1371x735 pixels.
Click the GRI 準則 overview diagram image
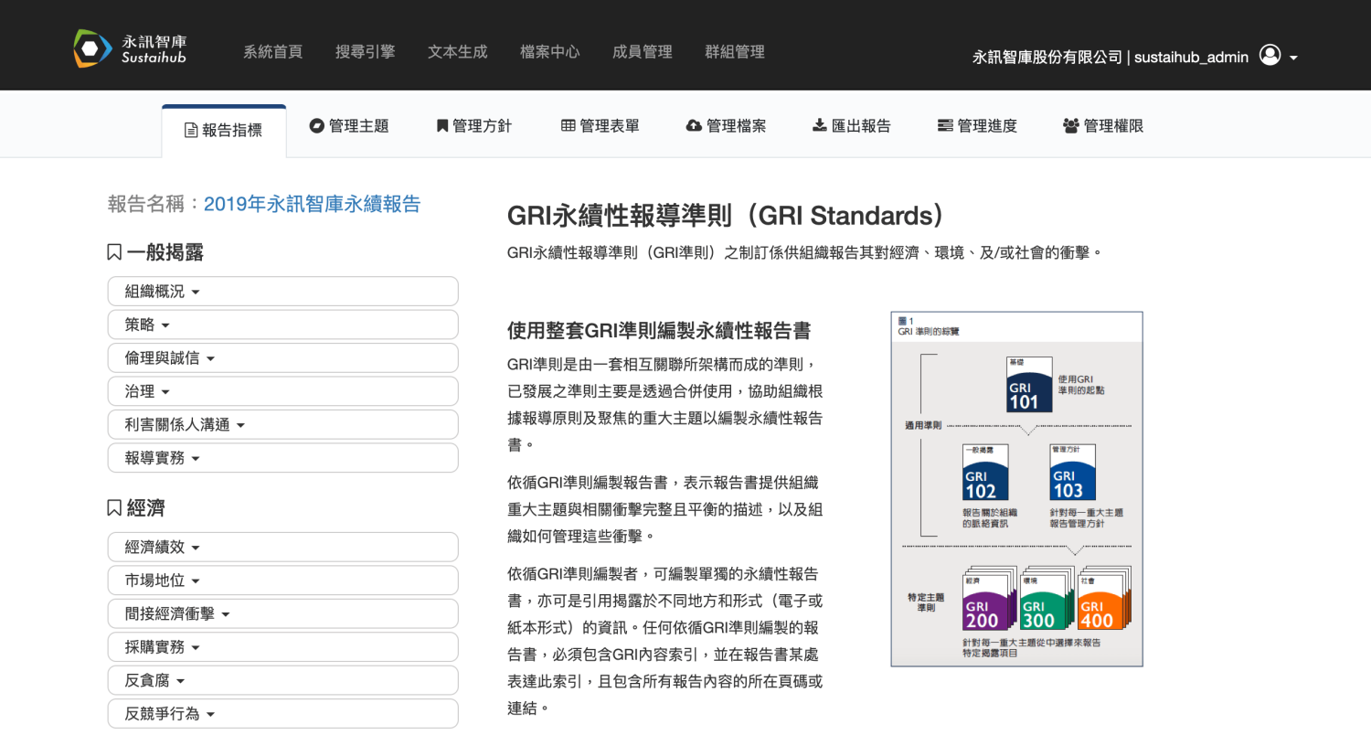pos(1016,489)
